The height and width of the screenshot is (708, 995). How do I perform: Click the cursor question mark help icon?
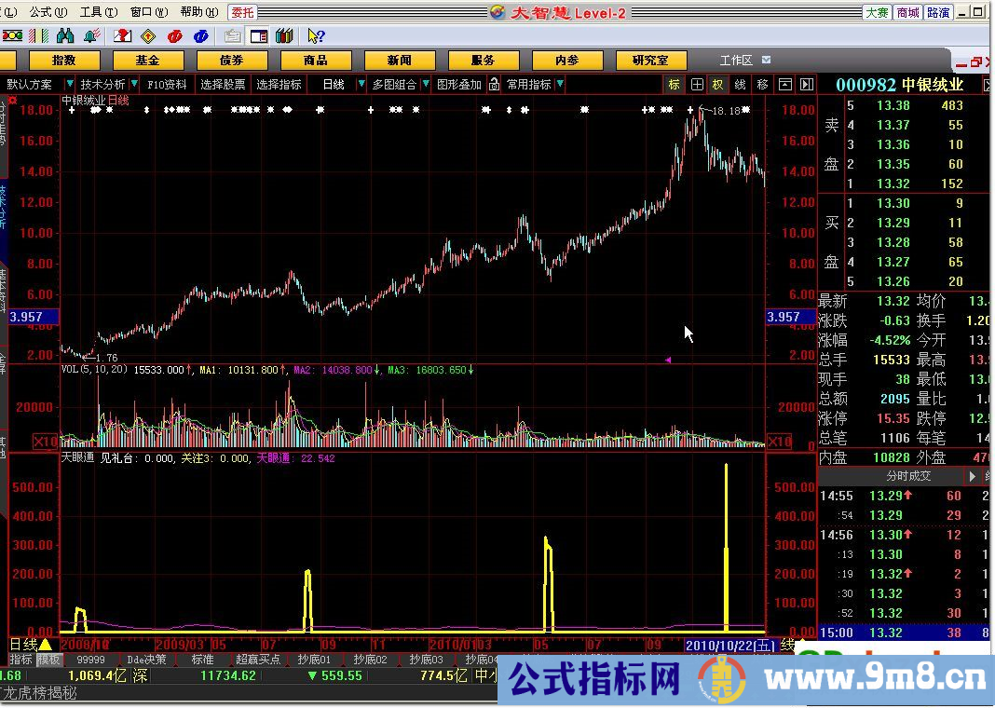316,36
